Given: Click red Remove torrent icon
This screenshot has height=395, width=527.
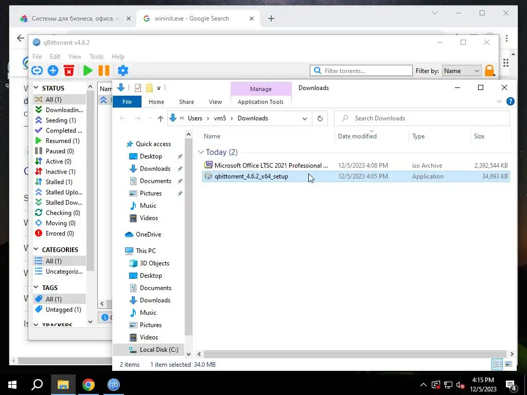Looking at the screenshot, I should click(69, 70).
